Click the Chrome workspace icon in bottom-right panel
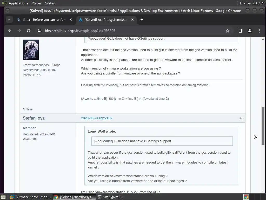The image size is (266, 200). point(246,197)
